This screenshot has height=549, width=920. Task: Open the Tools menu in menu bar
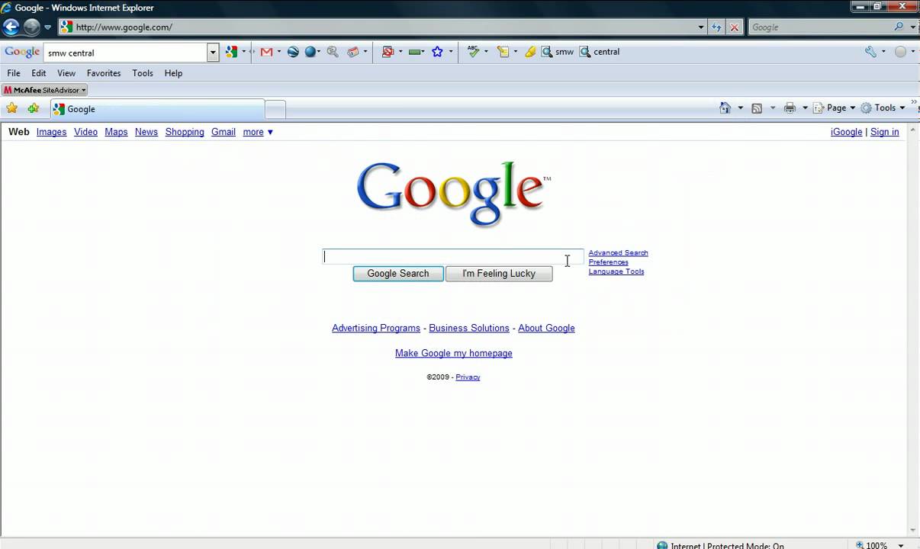click(x=143, y=73)
